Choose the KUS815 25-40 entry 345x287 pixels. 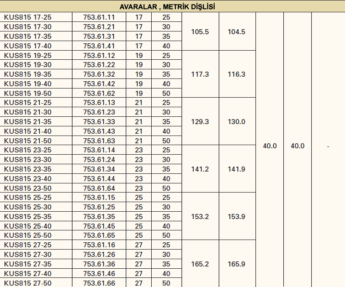[28, 226]
